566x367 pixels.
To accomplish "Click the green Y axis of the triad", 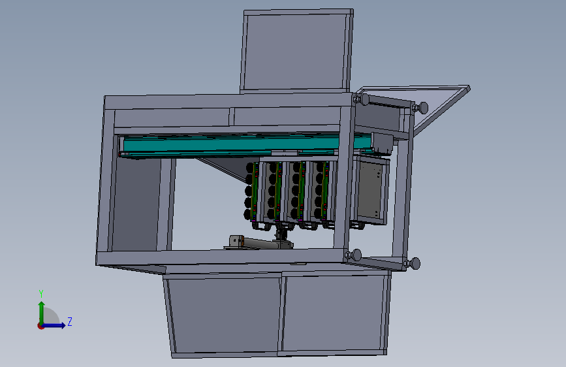I will coord(41,313).
